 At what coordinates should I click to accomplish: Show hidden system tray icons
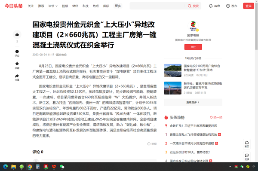click(230, 167)
